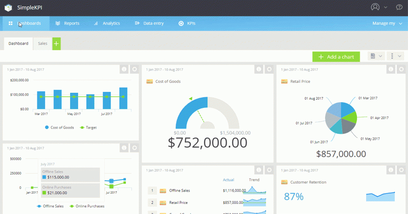Open the help chat bubble icon
408x214 pixels.
point(399,7)
